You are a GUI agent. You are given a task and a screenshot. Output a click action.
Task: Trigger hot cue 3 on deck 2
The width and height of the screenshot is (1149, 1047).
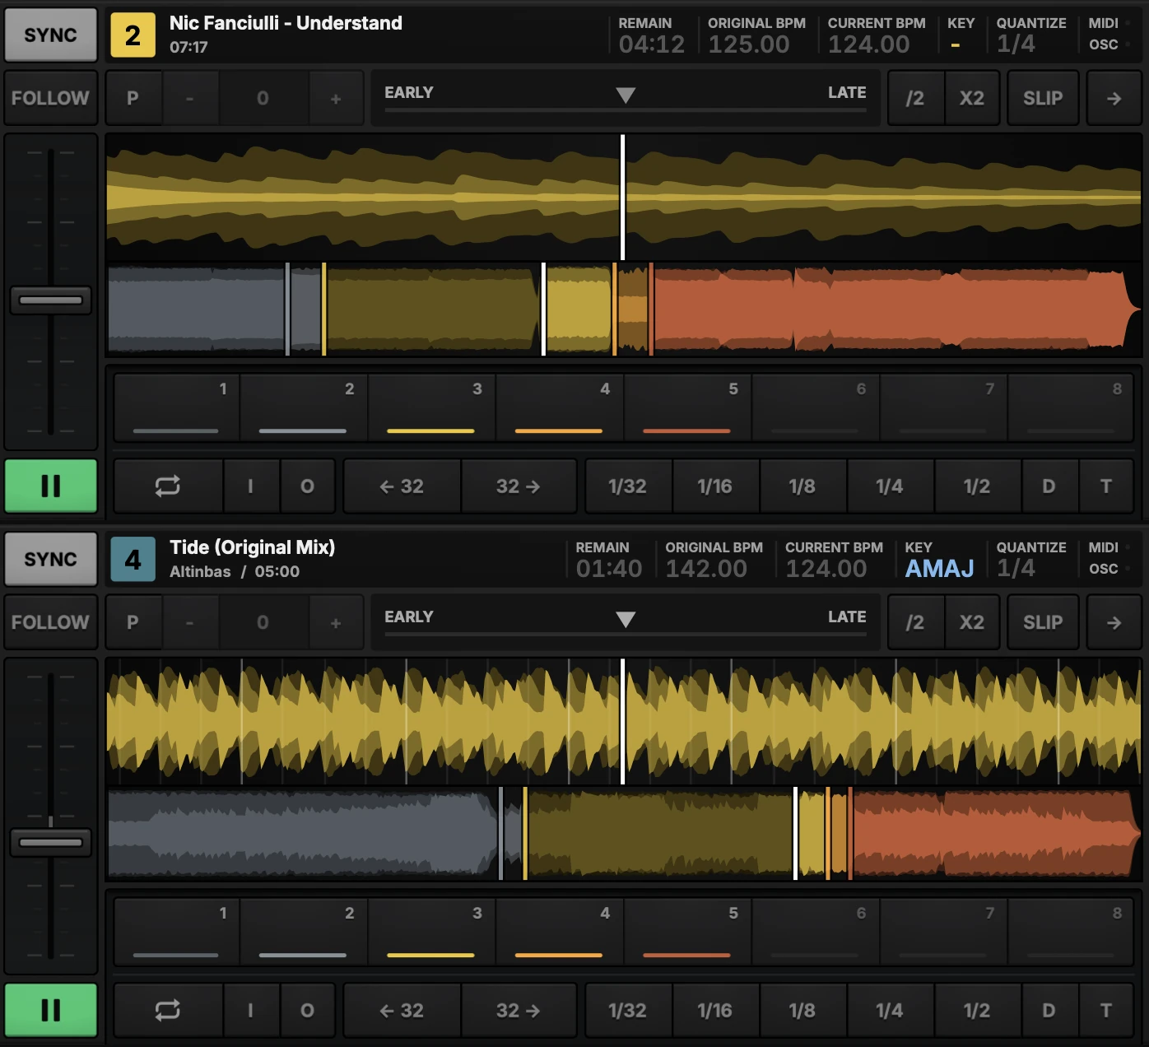pos(431,408)
